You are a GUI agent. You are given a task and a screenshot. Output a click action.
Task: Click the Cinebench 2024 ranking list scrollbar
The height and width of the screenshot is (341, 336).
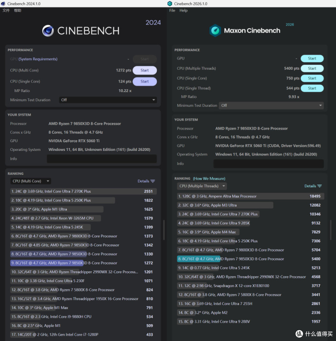[x=164, y=230]
